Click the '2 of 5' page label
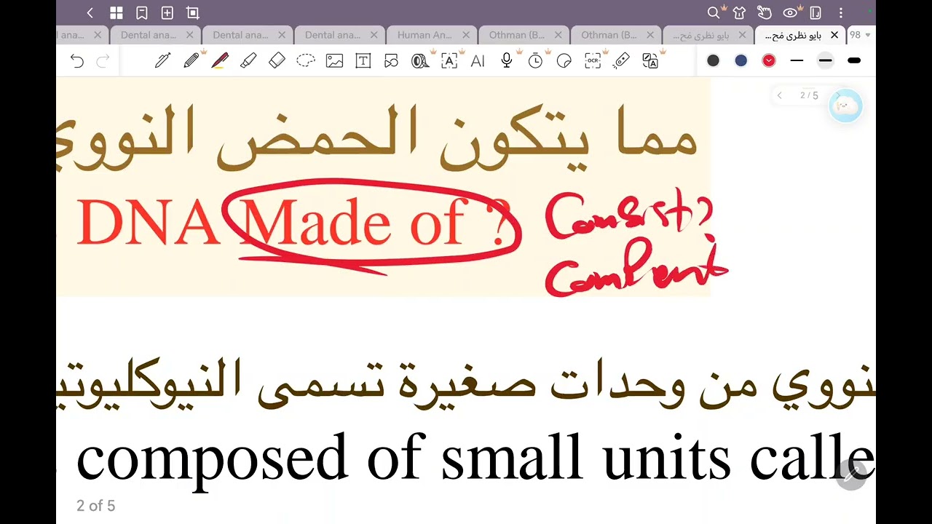This screenshot has height=524, width=932. click(96, 506)
